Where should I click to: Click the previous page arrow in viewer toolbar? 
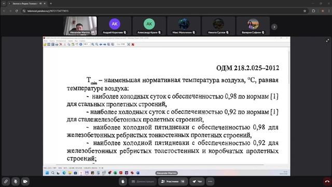click(x=101, y=44)
